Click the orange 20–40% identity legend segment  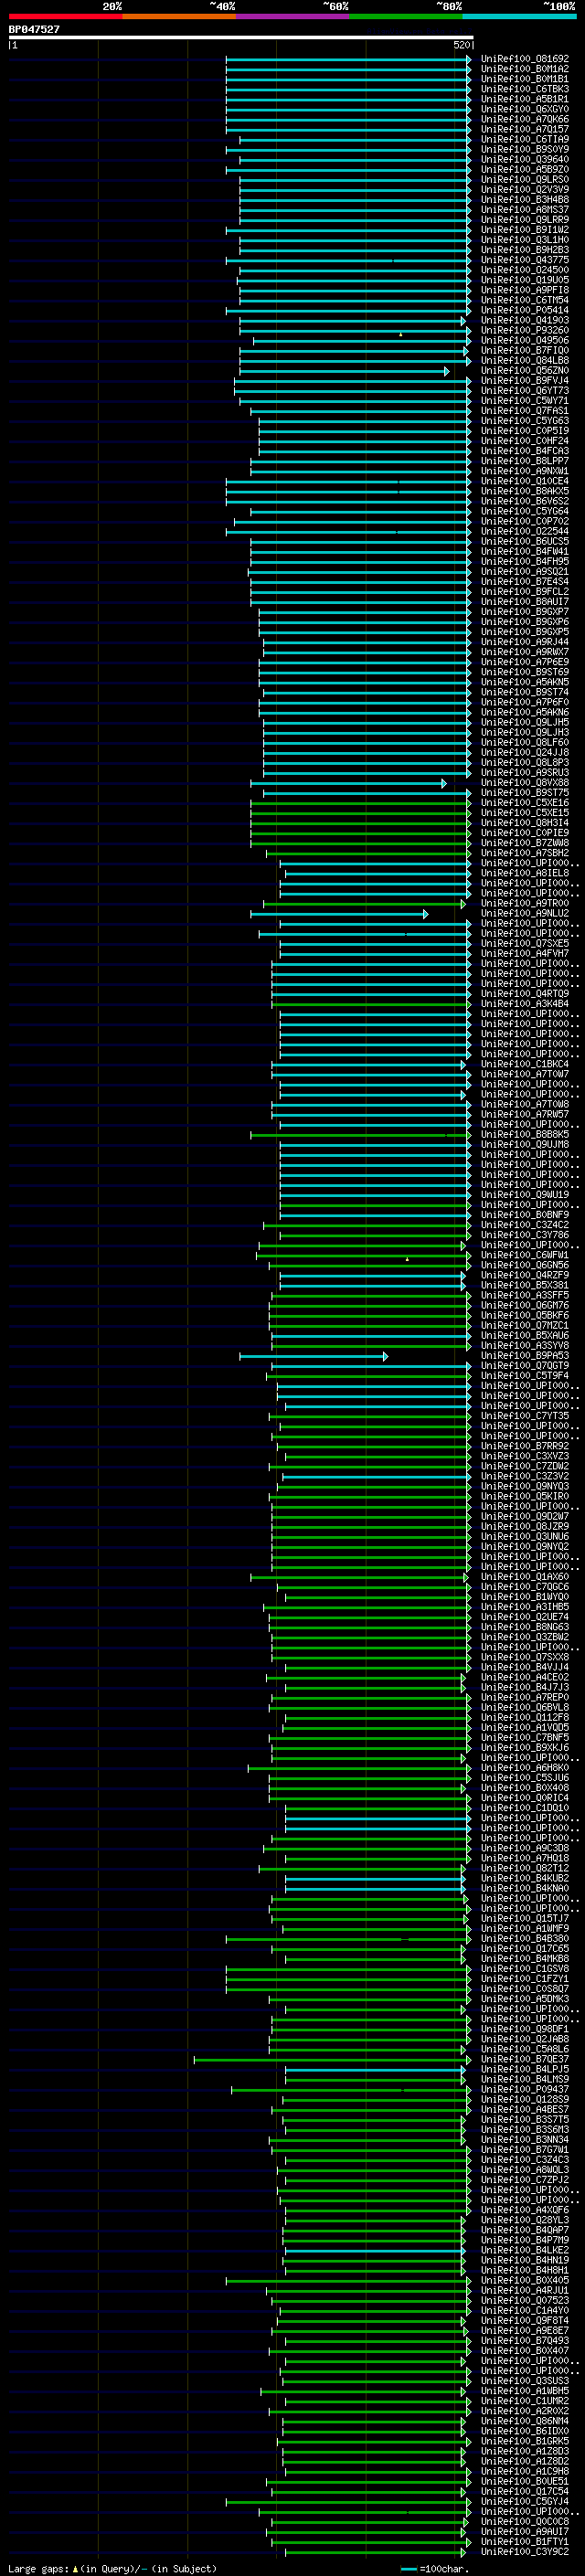click(179, 16)
